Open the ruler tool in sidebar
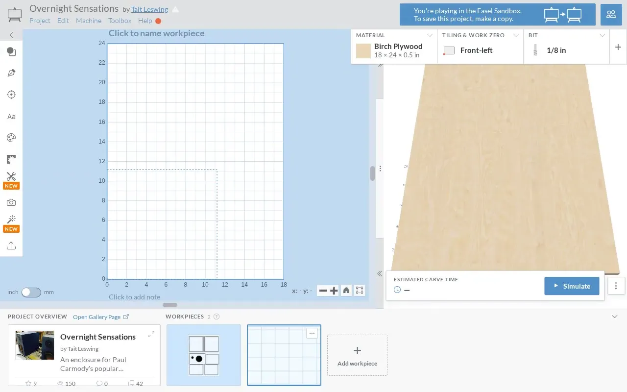This screenshot has width=627, height=392. point(11,159)
